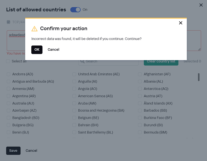Close the confirmation dialog with X
This screenshot has width=207, height=161.
click(x=181, y=23)
